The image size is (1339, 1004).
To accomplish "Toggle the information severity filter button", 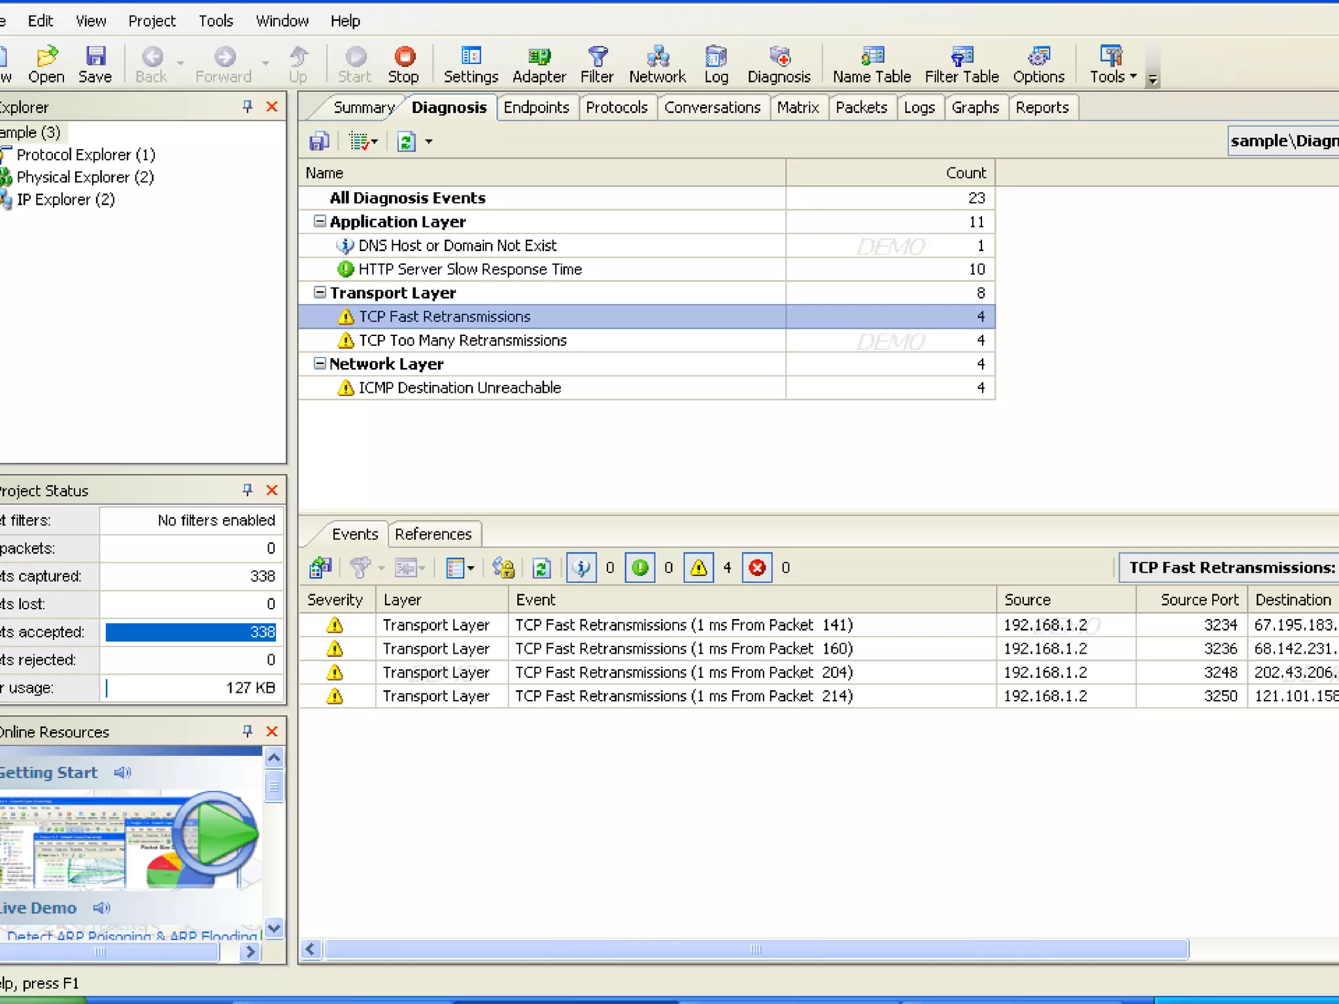I will coord(581,567).
